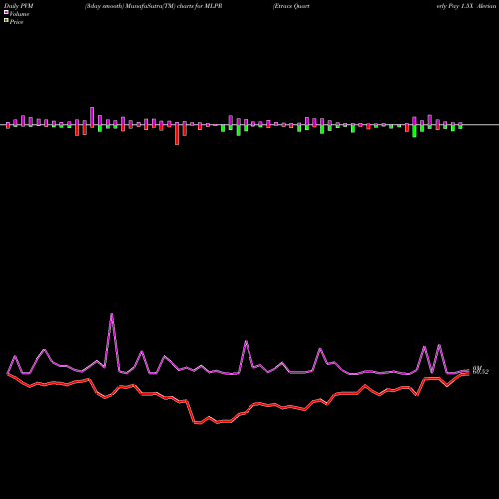Click the Price legend color swatch

(6, 21)
